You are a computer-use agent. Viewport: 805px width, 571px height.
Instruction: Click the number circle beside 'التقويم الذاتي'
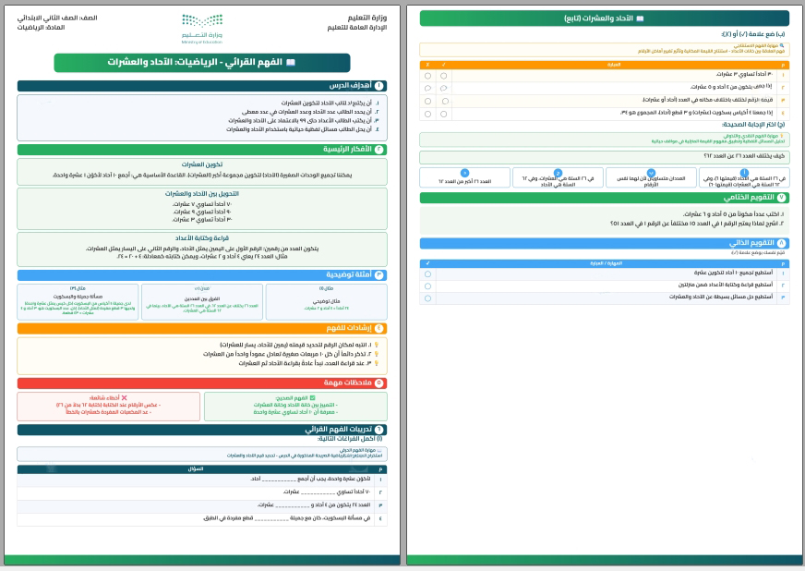(x=781, y=243)
